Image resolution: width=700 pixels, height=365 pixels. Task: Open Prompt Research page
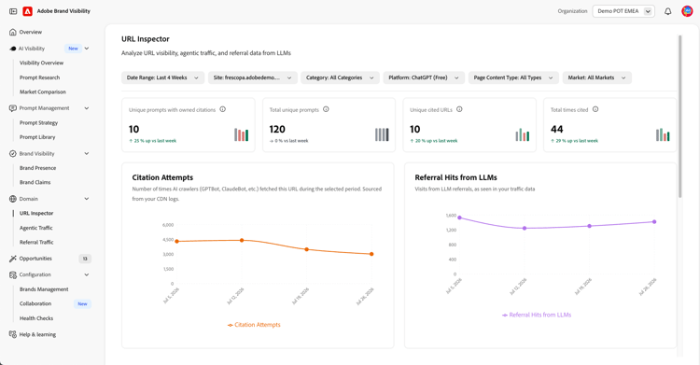coord(39,77)
